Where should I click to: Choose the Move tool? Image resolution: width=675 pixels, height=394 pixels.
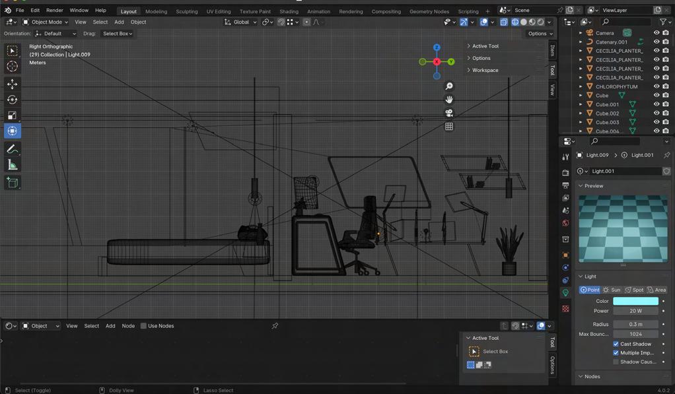(x=12, y=84)
